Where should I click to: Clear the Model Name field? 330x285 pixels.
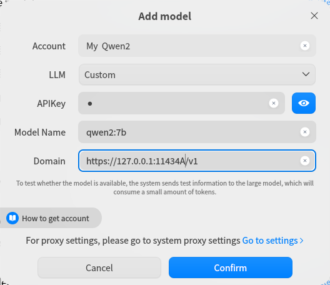305,132
